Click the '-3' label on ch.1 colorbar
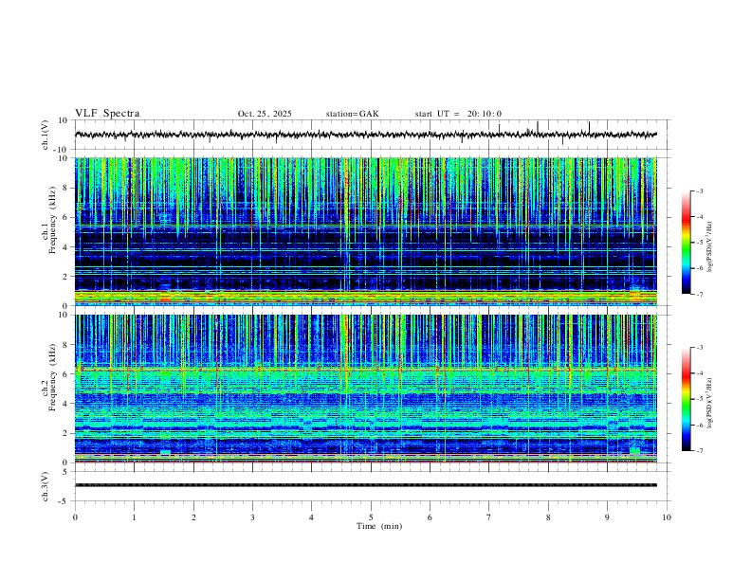Image resolution: width=751 pixels, height=580 pixels. pyautogui.click(x=699, y=190)
